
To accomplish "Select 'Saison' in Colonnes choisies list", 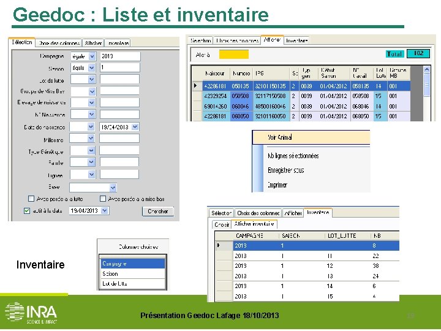I will coord(132,273).
